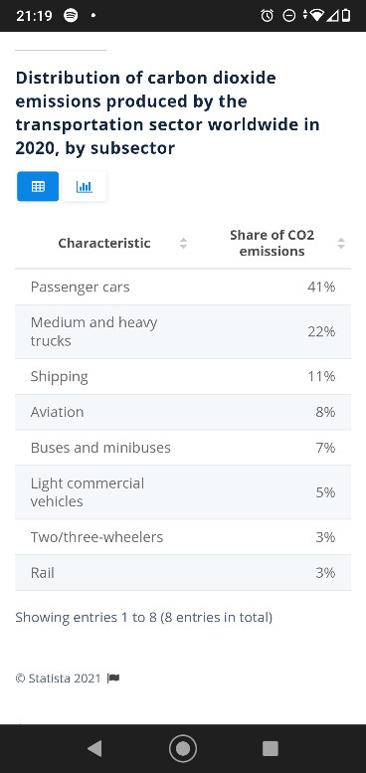Viewport: 366px width, 773px height.
Task: Click the flag icon next to Statista 2021
Action: click(113, 678)
